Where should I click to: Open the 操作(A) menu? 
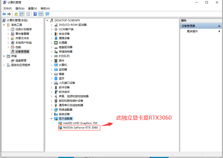(x=20, y=8)
